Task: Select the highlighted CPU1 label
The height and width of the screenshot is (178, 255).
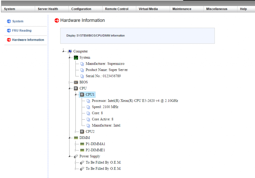Action: [90, 94]
